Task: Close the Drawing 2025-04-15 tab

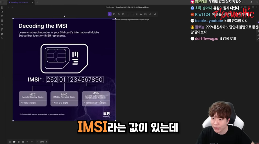Action: tap(33, 2)
